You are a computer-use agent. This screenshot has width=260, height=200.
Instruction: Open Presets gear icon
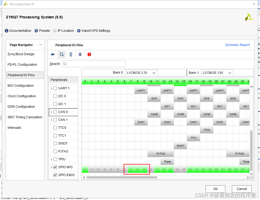click(x=36, y=31)
